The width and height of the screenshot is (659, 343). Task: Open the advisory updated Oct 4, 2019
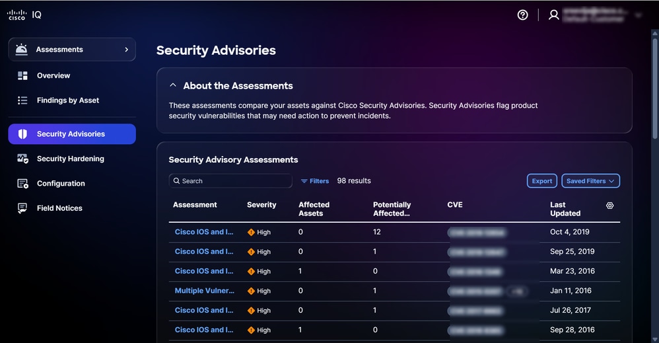[204, 232]
